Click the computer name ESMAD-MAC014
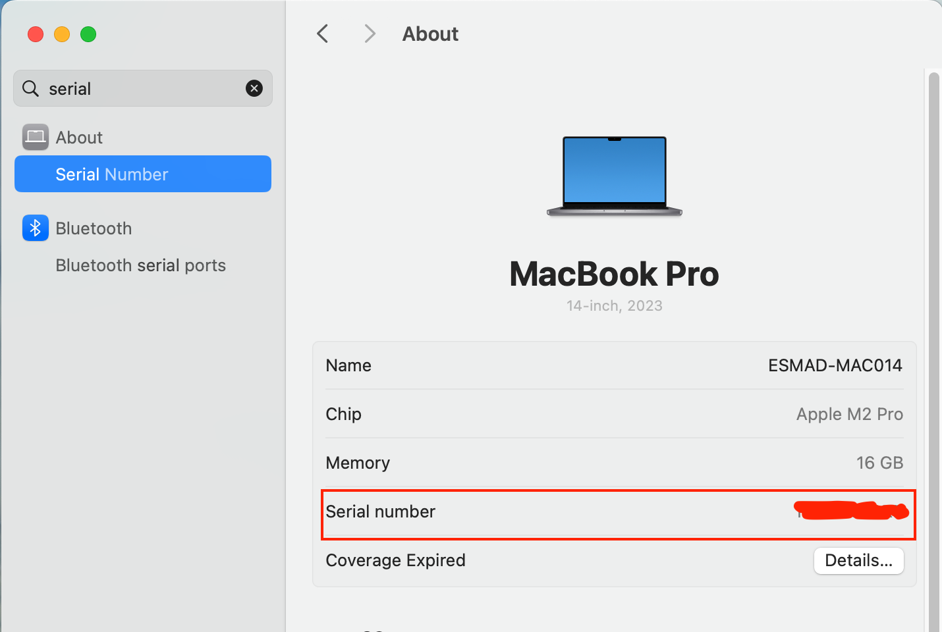The width and height of the screenshot is (942, 632). 835,365
